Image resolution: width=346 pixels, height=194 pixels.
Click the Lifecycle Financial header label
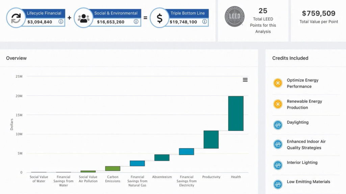point(44,13)
